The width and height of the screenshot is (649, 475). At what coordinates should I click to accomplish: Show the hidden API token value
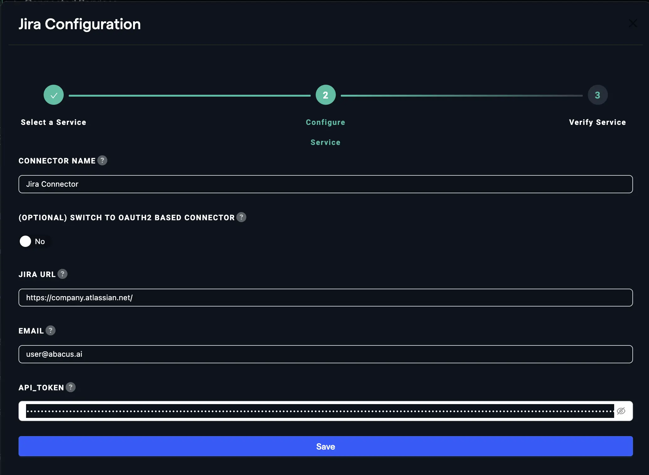point(621,411)
